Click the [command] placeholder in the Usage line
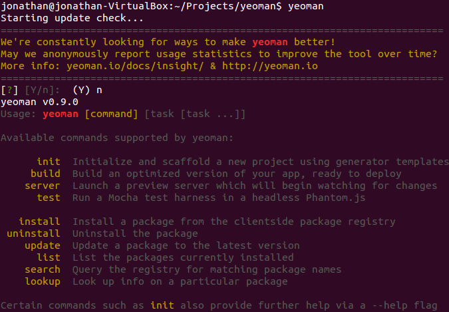Screen dimensions: 449x312 click(111, 114)
